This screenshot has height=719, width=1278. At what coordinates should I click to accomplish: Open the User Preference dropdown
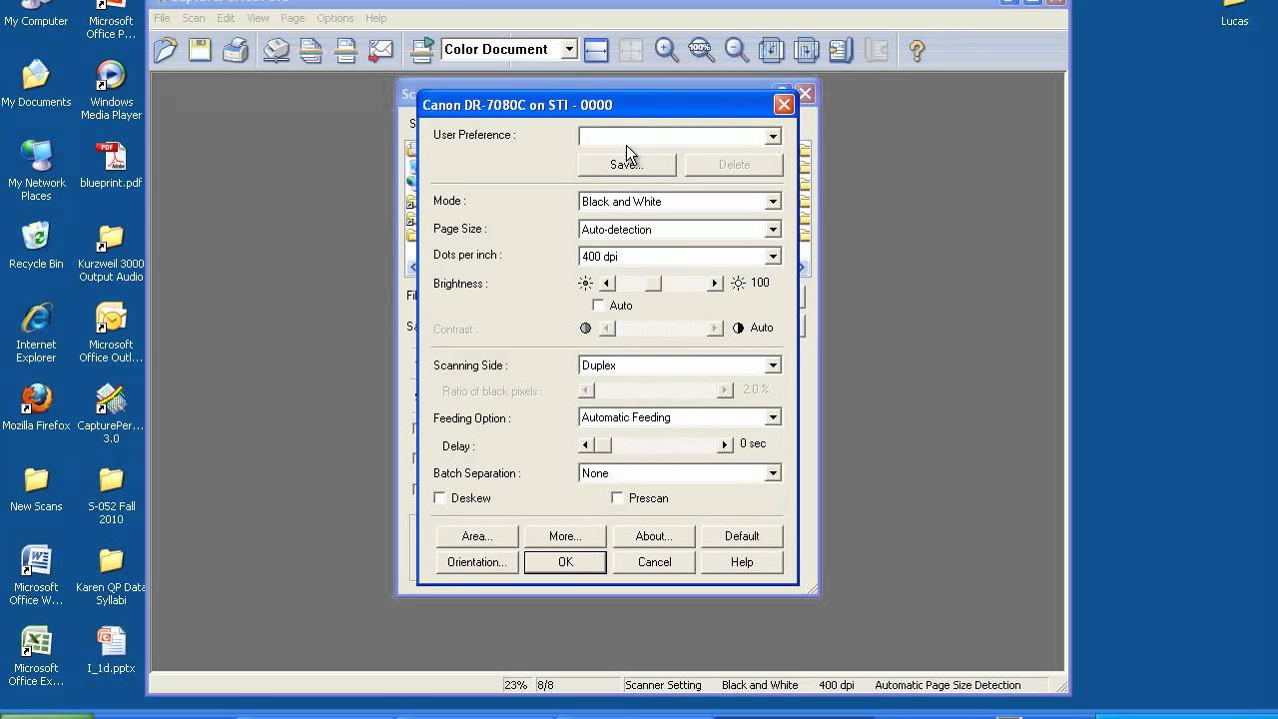tap(773, 136)
